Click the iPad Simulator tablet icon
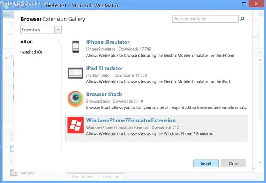266x183 pixels. 75,73
